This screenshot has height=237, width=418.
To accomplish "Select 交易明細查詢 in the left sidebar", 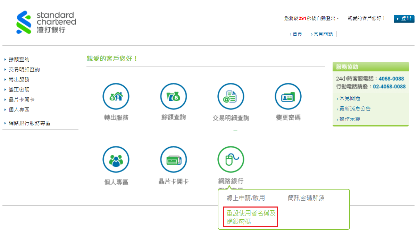I will click(24, 70).
